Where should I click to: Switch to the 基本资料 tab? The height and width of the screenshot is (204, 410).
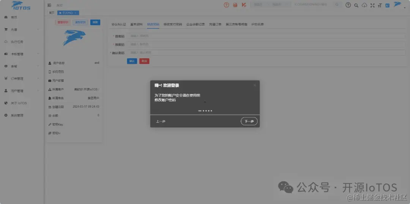[137, 24]
